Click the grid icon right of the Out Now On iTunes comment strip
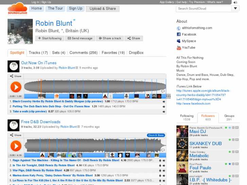This screenshot has height=185, width=247. coord(169,96)
